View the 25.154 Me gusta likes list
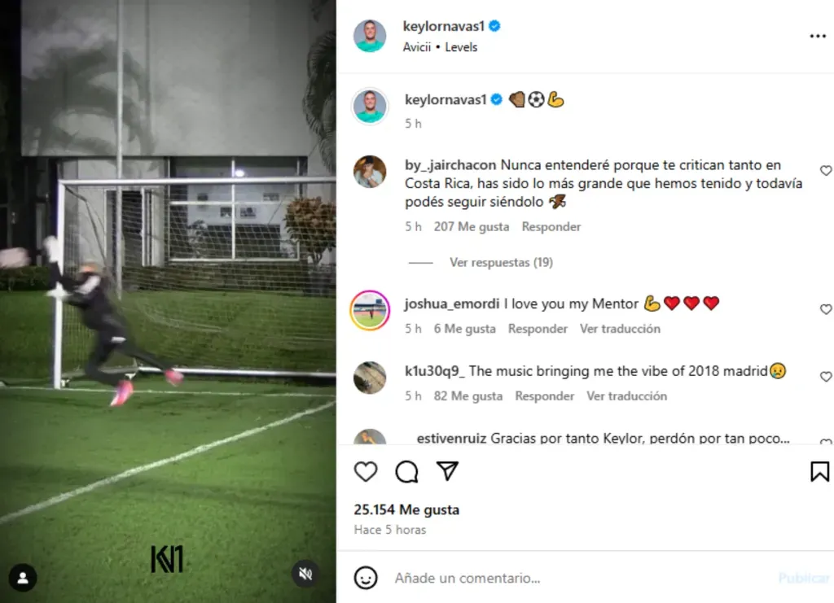The height and width of the screenshot is (603, 834). point(406,509)
